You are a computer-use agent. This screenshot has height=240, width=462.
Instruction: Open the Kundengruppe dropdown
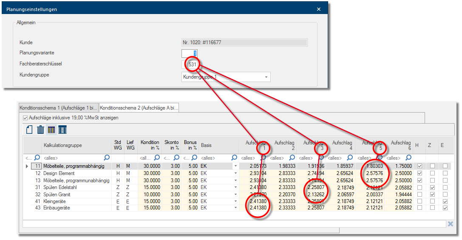point(266,77)
